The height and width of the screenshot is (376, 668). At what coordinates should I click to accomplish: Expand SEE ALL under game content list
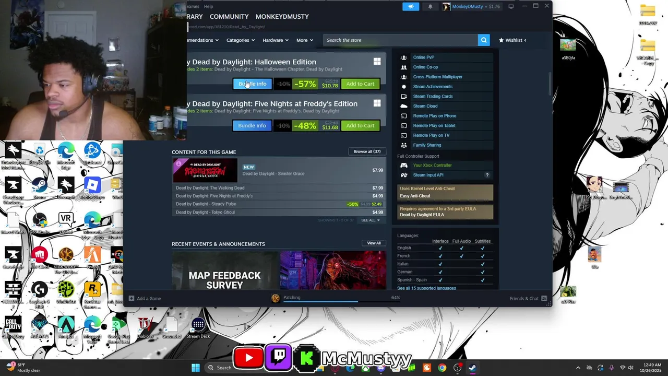pos(371,220)
